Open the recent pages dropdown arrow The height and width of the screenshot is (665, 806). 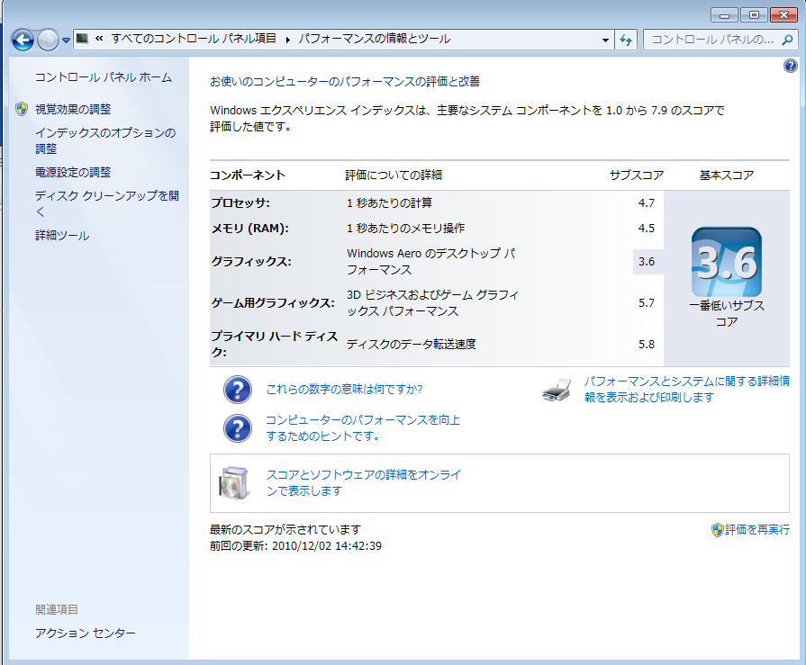click(x=66, y=40)
